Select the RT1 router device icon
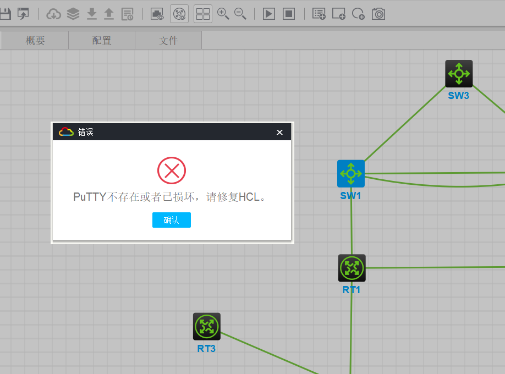Screen dimensions: 505x374 tap(352, 268)
